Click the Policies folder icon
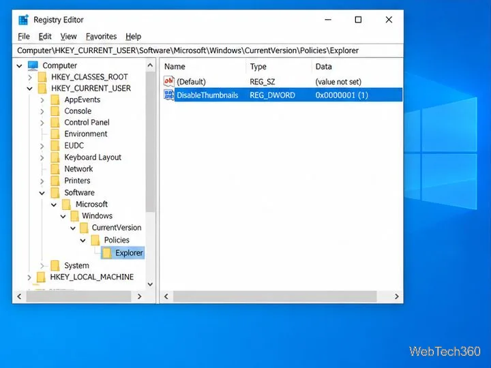The image size is (491, 368). (95, 240)
